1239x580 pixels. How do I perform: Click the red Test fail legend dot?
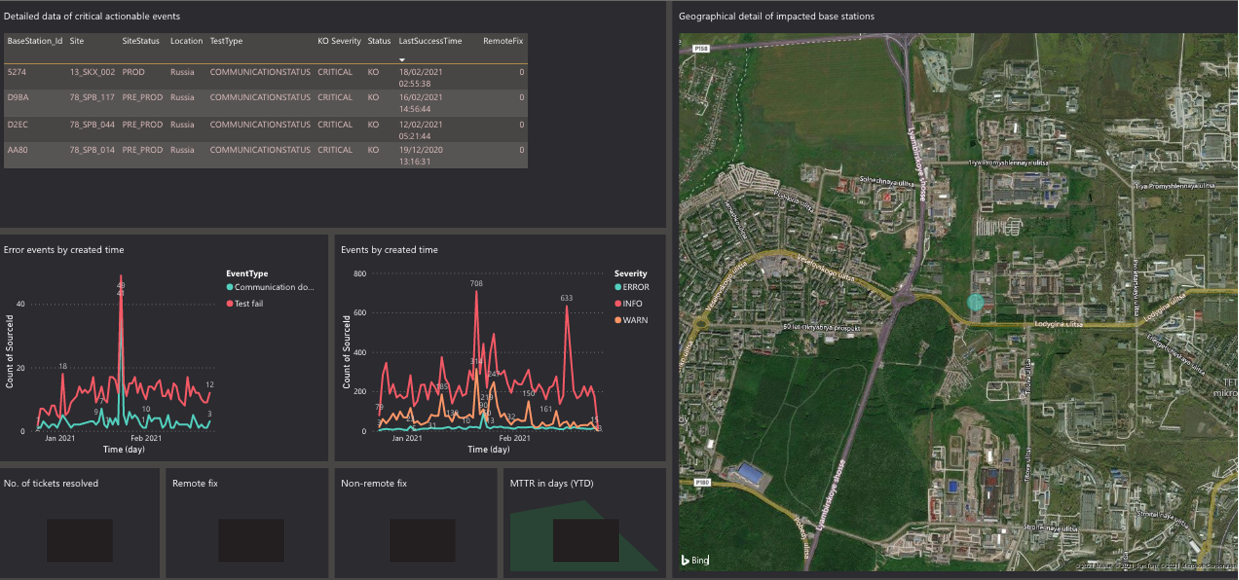point(230,304)
